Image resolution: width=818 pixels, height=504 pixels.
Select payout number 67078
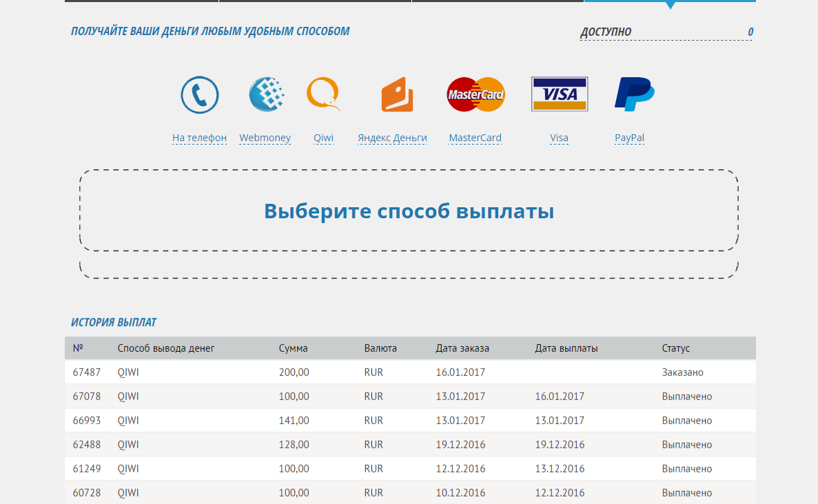(x=87, y=396)
